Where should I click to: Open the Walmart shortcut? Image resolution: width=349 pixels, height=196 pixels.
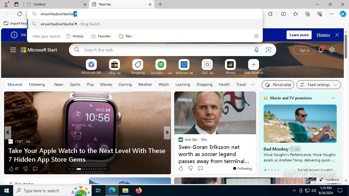184,67
